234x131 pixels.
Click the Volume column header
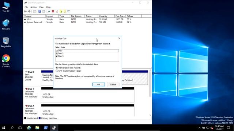point(34,16)
